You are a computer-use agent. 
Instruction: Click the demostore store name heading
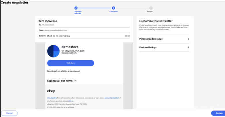[x=70, y=47]
